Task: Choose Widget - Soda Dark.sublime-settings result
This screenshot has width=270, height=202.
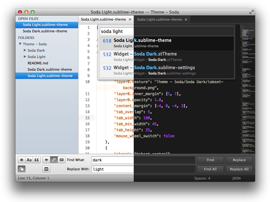Action: coord(166,70)
